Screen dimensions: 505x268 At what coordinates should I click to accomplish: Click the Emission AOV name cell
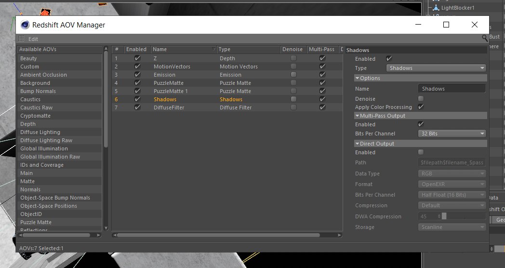[x=165, y=74]
